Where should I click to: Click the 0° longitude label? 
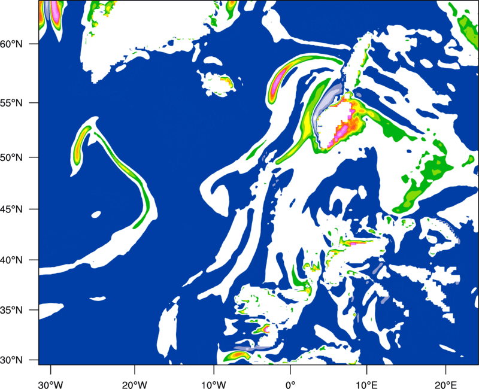coord(290,384)
